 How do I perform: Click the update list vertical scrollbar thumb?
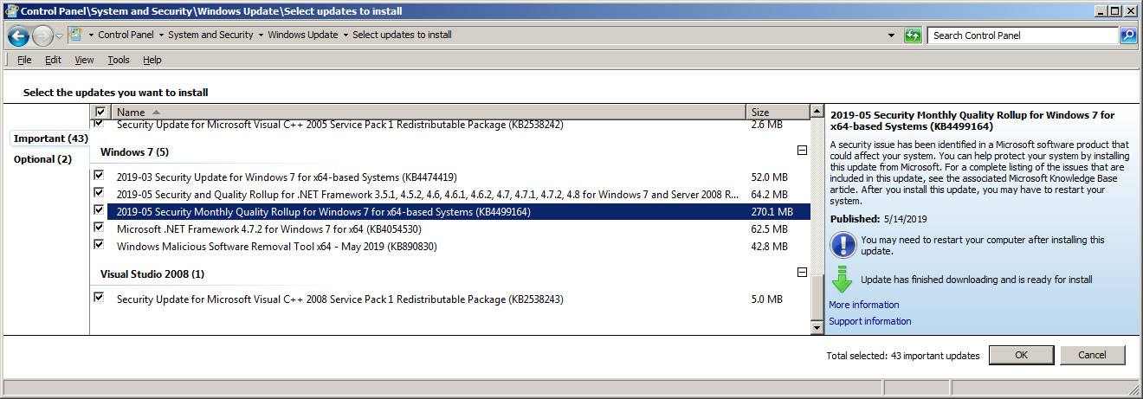tap(817, 296)
